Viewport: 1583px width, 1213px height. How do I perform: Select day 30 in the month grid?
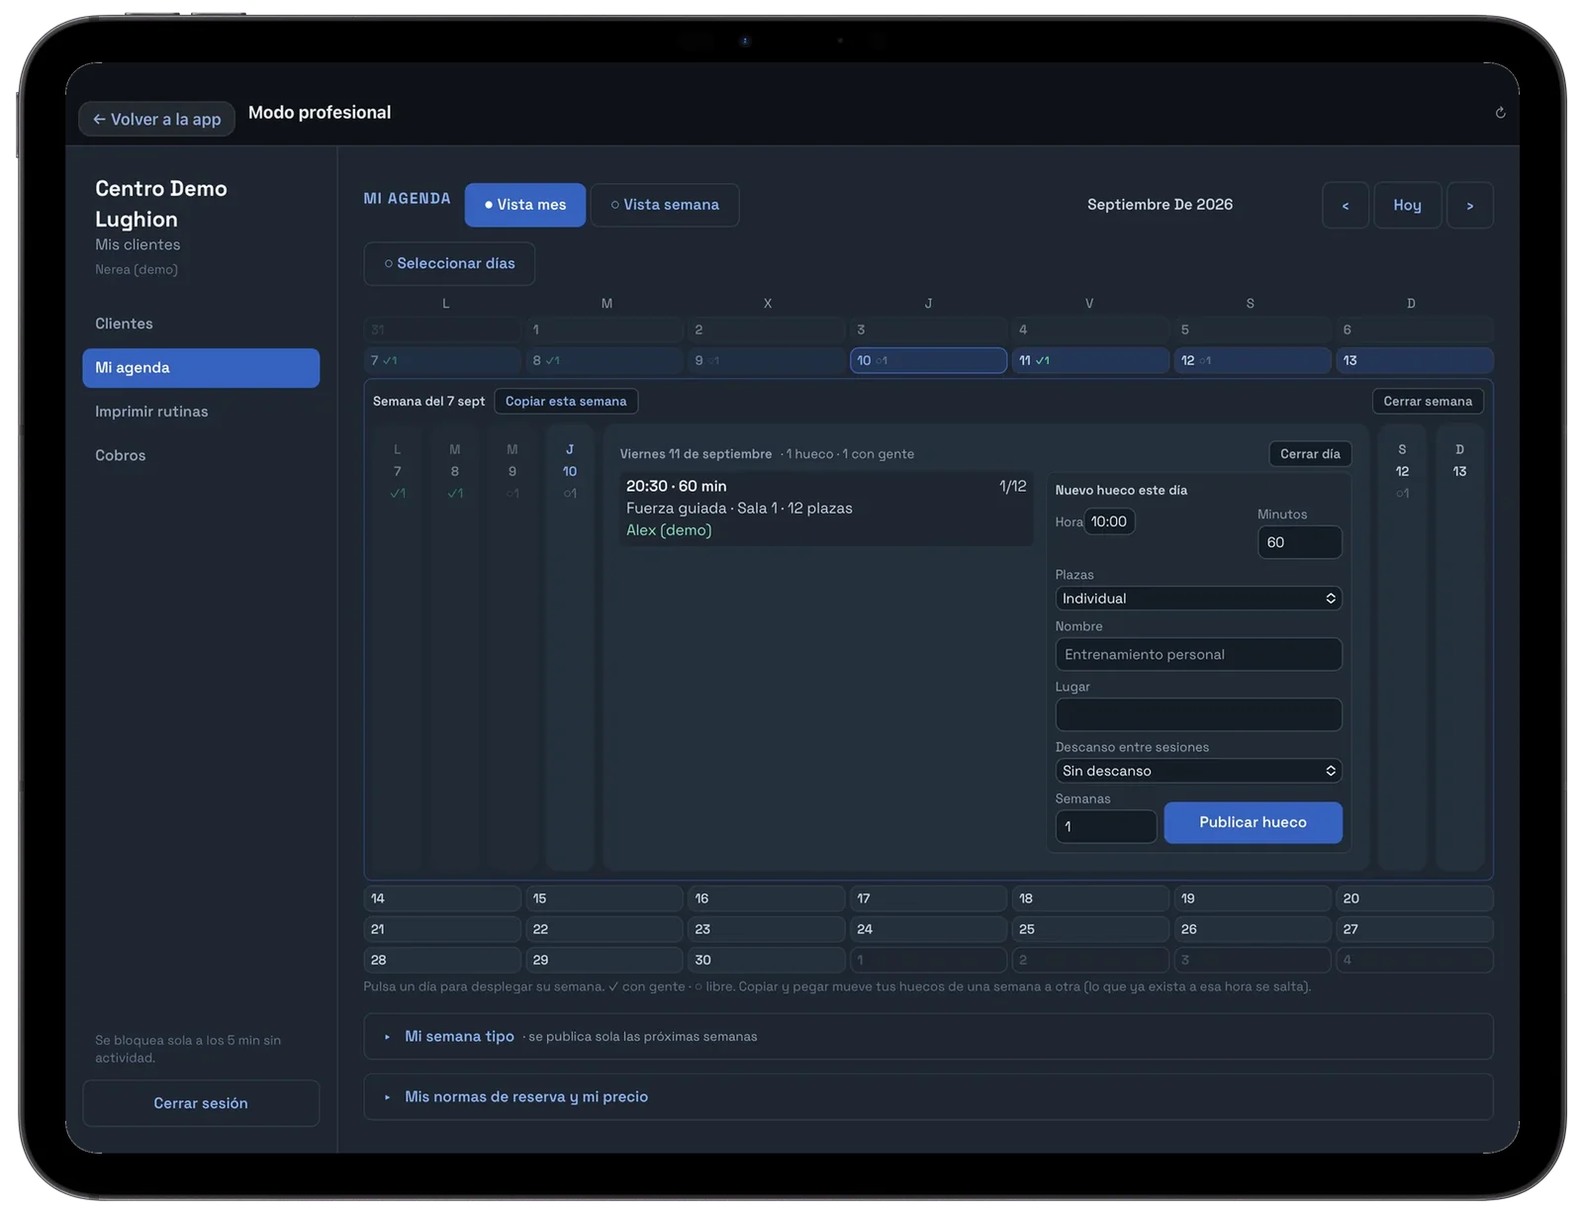pyautogui.click(x=766, y=960)
